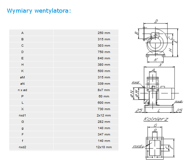The width and height of the screenshot is (191, 165).
Task: Click the value "315 mm" in row øM
Action: tap(104, 77)
